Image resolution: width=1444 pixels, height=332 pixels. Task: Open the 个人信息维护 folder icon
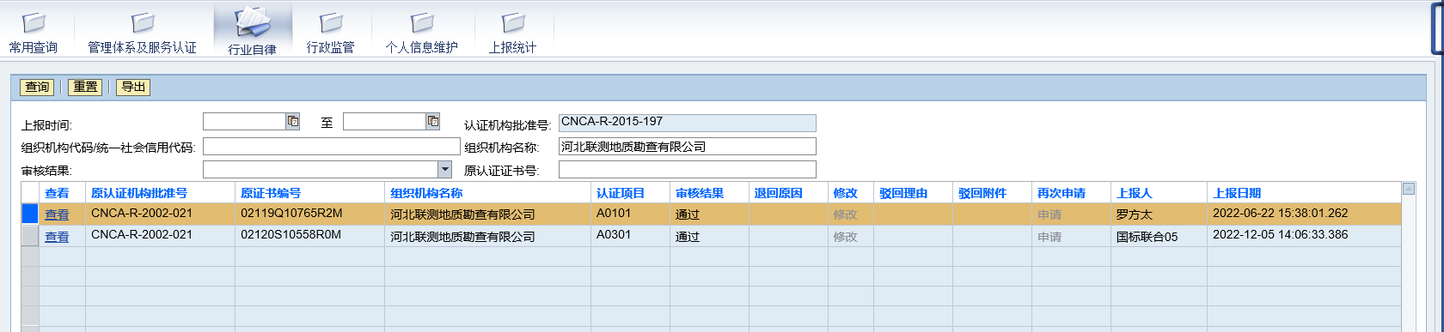click(x=422, y=22)
